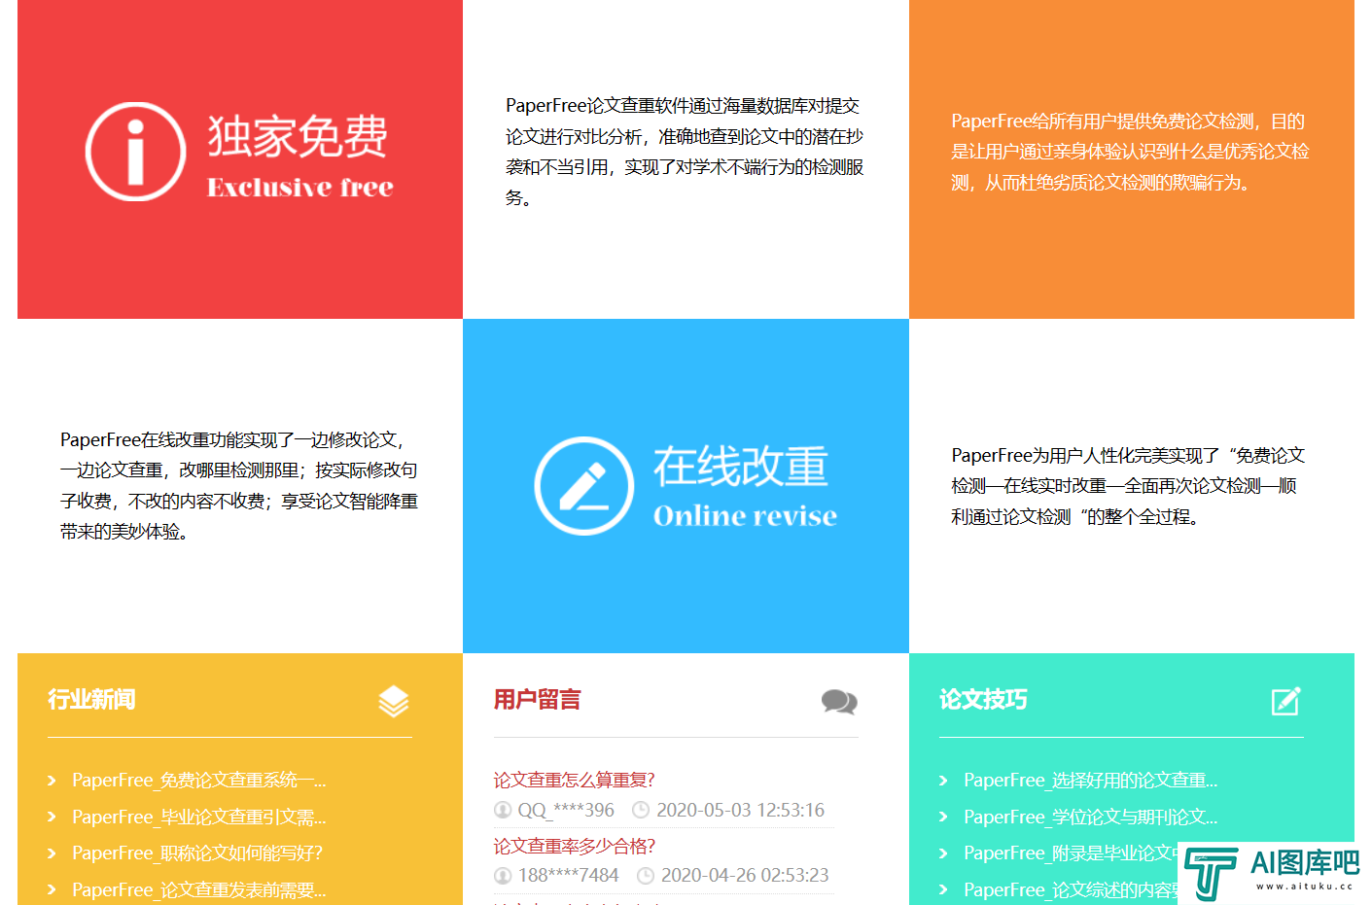1372x905 pixels.
Task: Click the 行业新闻 section heading
Action: click(92, 700)
